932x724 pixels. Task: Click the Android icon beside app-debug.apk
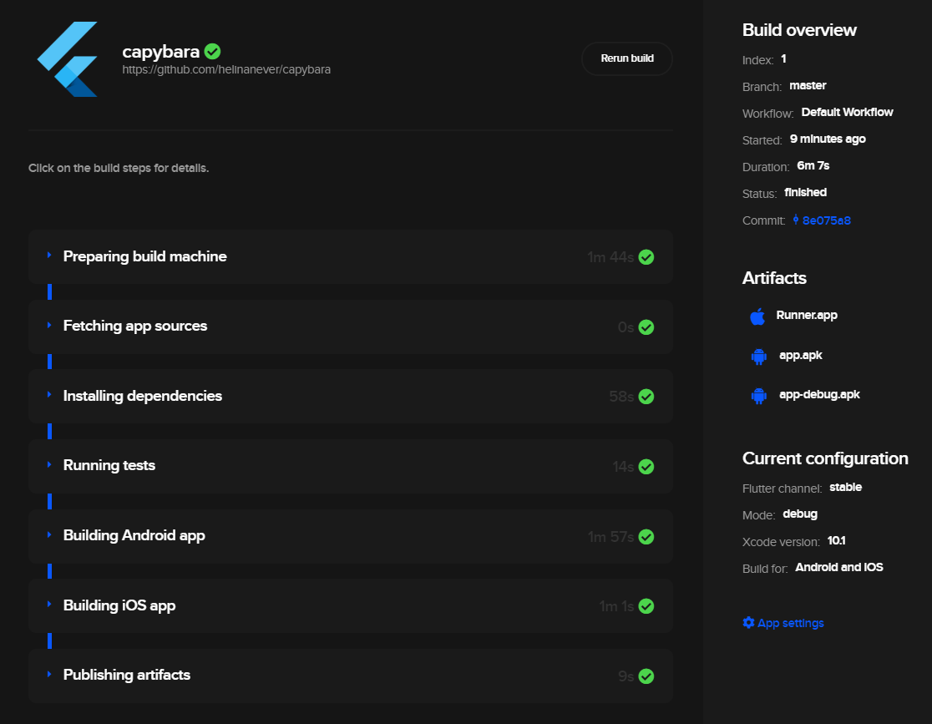coord(758,395)
